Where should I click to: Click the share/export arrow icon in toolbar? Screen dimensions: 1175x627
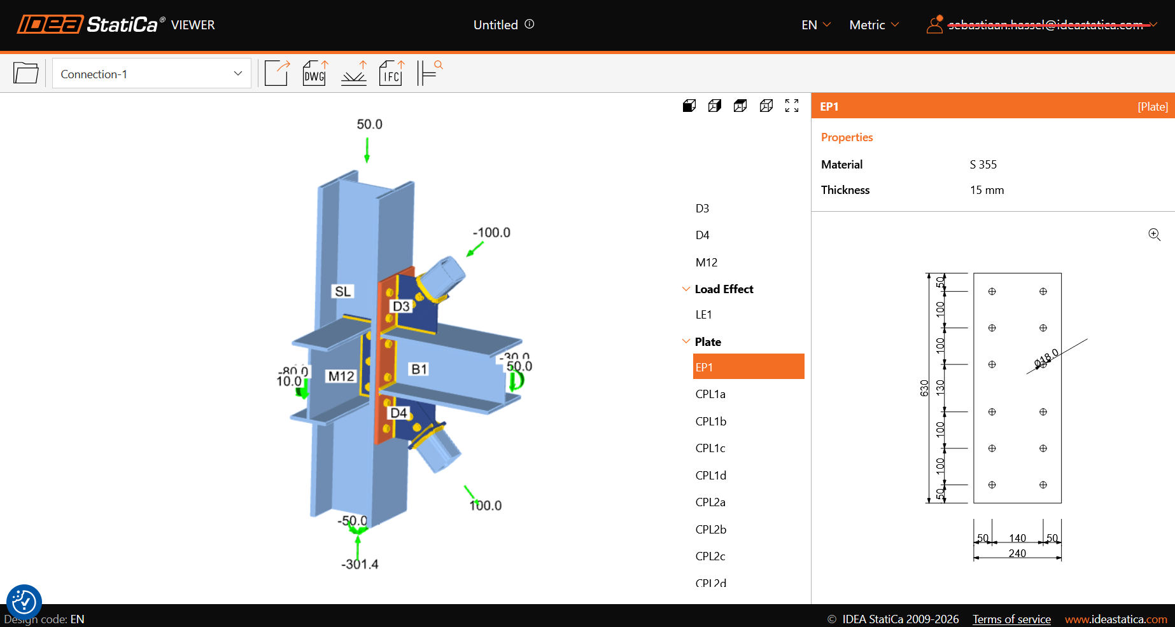coord(277,73)
